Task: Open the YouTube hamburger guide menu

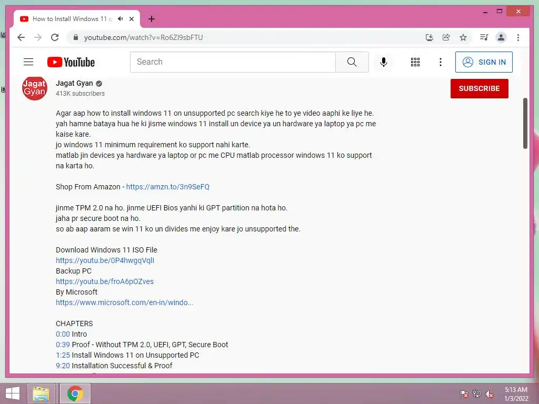Action: click(x=28, y=62)
